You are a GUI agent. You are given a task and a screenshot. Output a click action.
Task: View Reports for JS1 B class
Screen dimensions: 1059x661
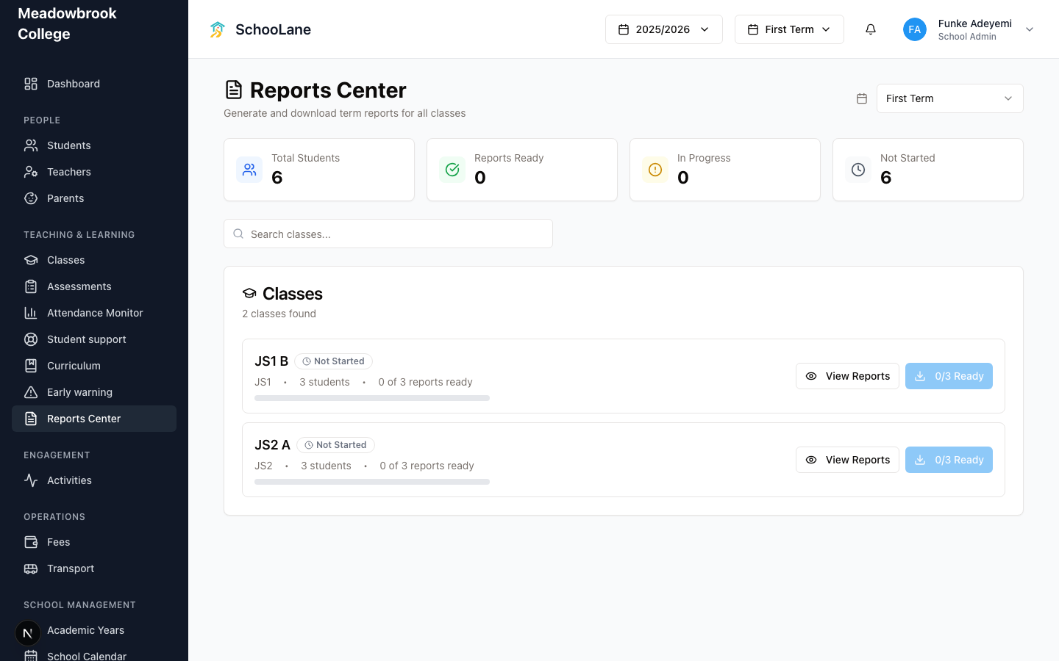click(847, 376)
